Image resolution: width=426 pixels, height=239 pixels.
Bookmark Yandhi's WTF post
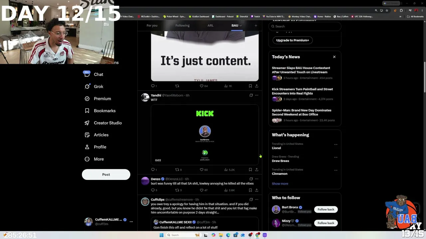point(250,170)
